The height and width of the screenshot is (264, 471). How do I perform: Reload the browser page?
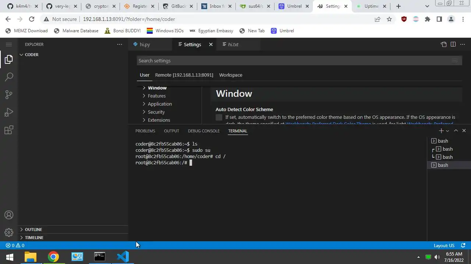pos(32,19)
